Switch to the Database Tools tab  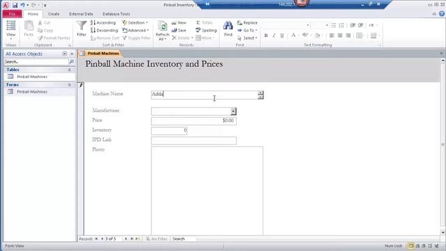tap(116, 14)
